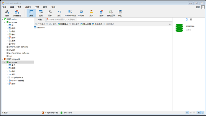Click 分析模式 button
The height and width of the screenshot is (116, 206).
(x=109, y=24)
